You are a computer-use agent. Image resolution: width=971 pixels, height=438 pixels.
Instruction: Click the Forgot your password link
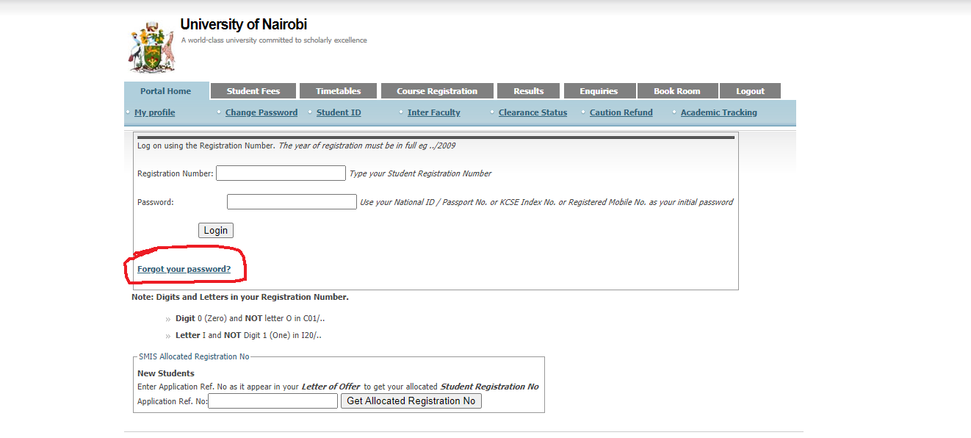184,269
